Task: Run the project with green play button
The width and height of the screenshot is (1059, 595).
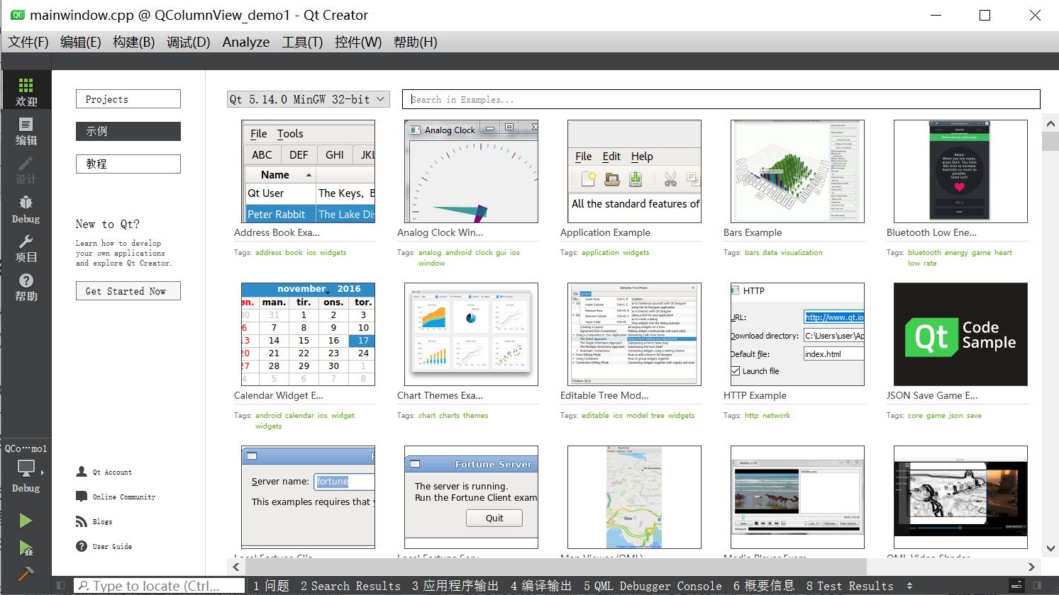Action: [26, 521]
